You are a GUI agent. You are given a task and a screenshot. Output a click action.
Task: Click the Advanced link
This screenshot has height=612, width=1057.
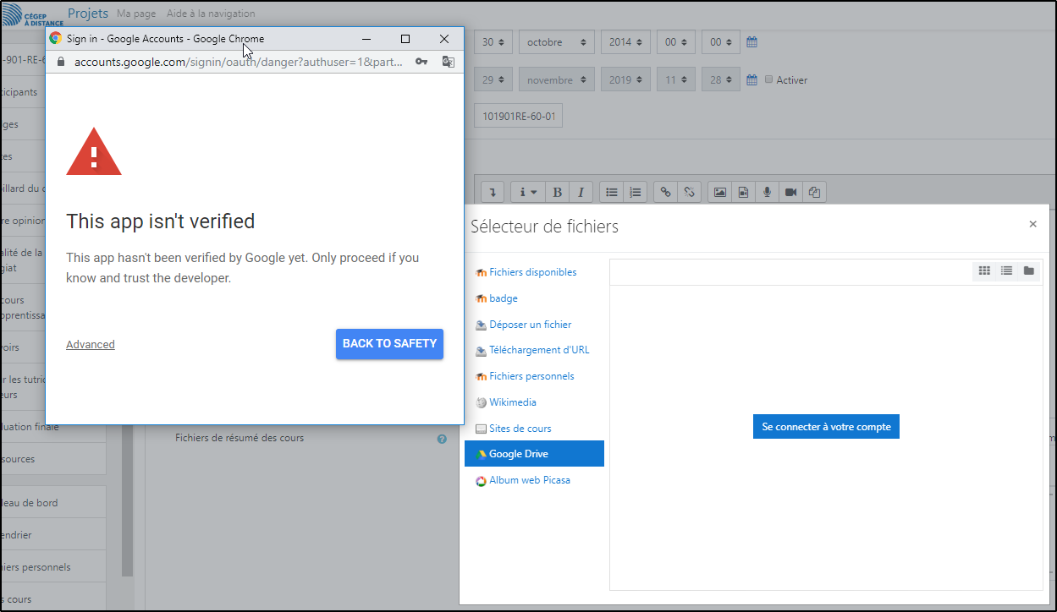point(91,344)
